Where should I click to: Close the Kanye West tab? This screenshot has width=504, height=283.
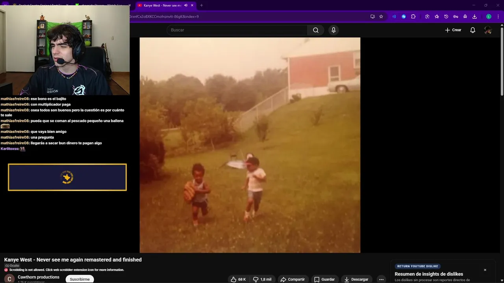coord(192,6)
